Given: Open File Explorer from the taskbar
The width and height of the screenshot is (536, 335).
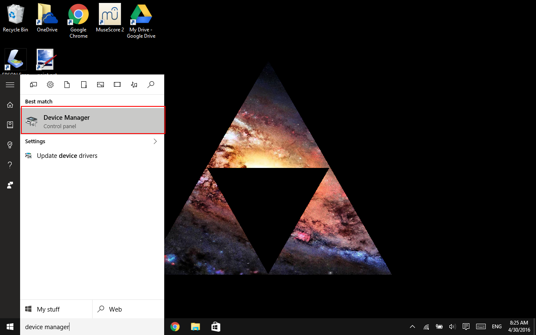Looking at the screenshot, I should click(195, 327).
